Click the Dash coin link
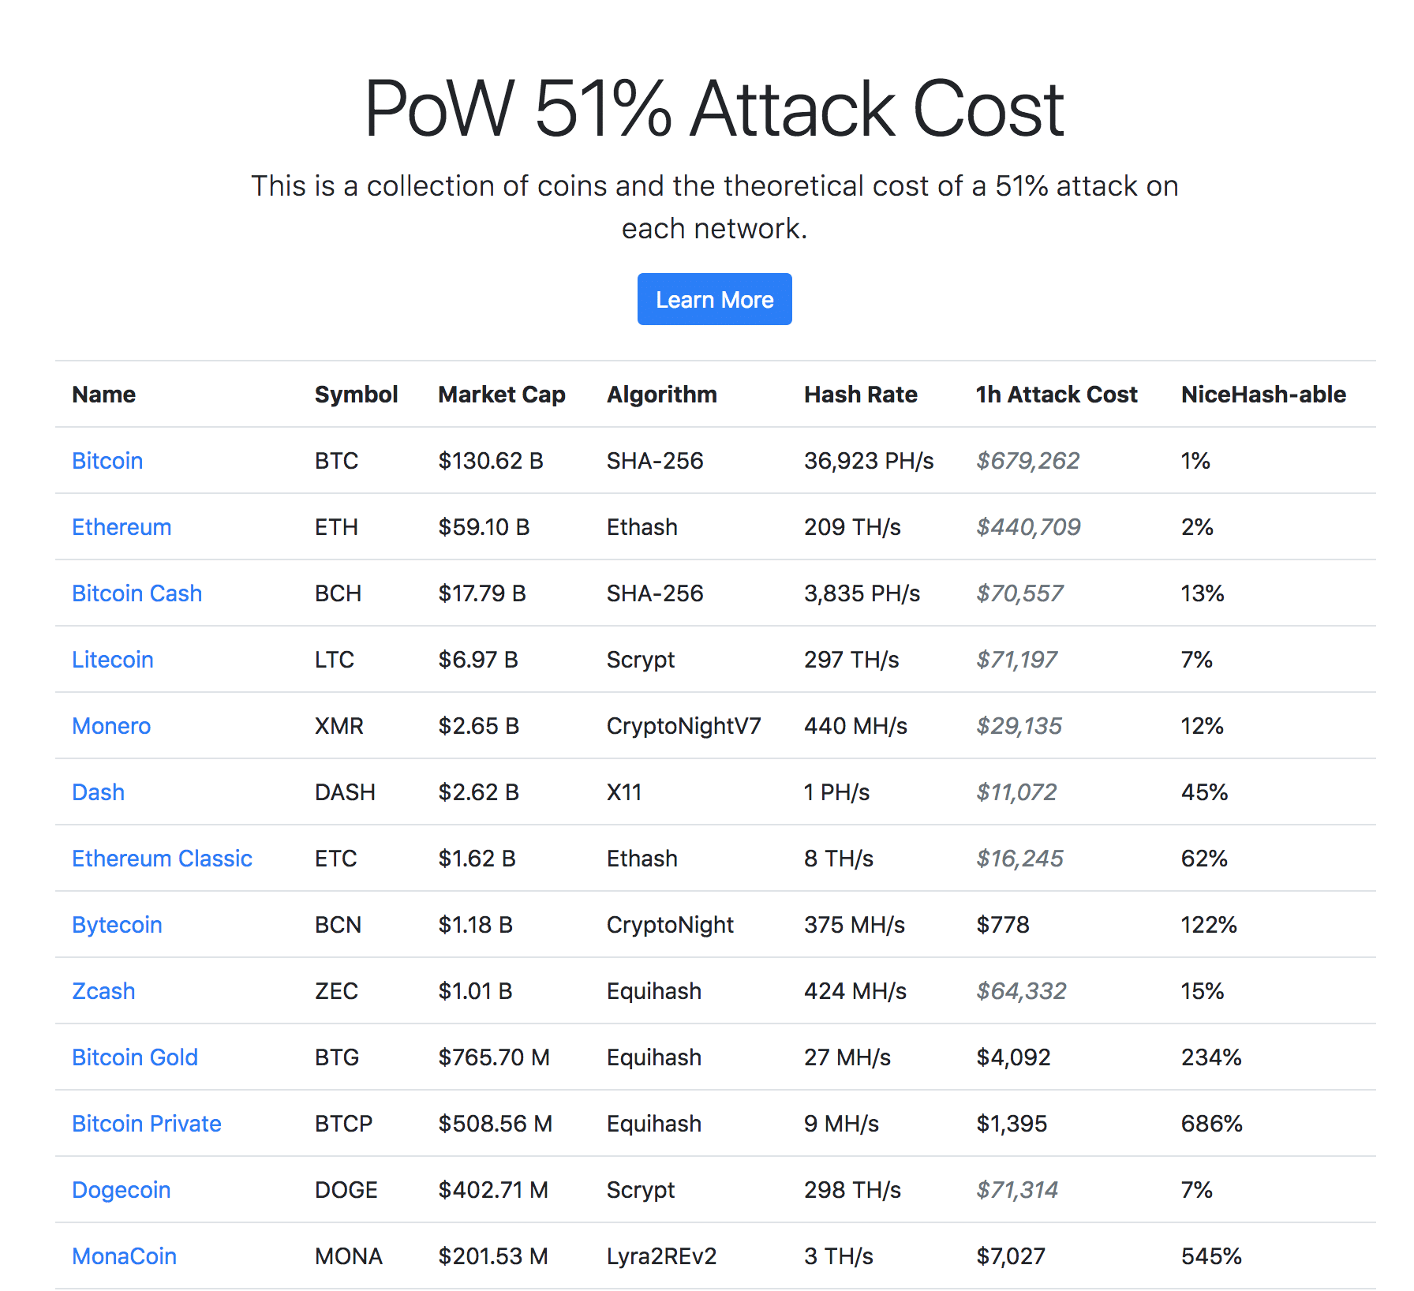 tap(99, 792)
